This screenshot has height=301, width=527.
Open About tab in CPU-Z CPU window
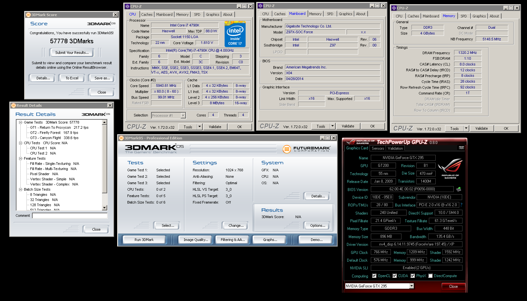228,15
